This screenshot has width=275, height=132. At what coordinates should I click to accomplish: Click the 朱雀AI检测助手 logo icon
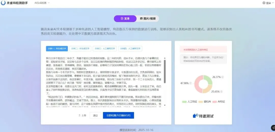[3, 3]
